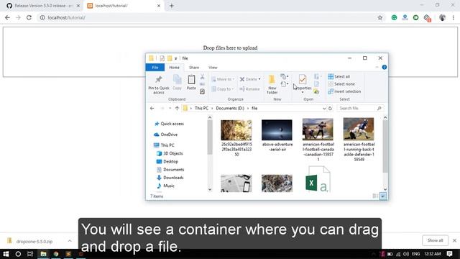Open quick access toolbar customize dropdown

click(x=175, y=58)
